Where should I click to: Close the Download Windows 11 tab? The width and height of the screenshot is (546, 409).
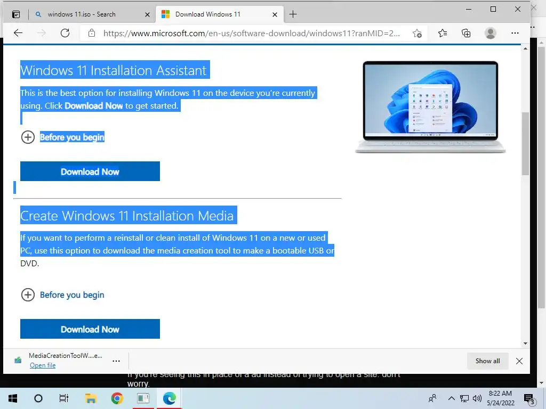pos(275,14)
